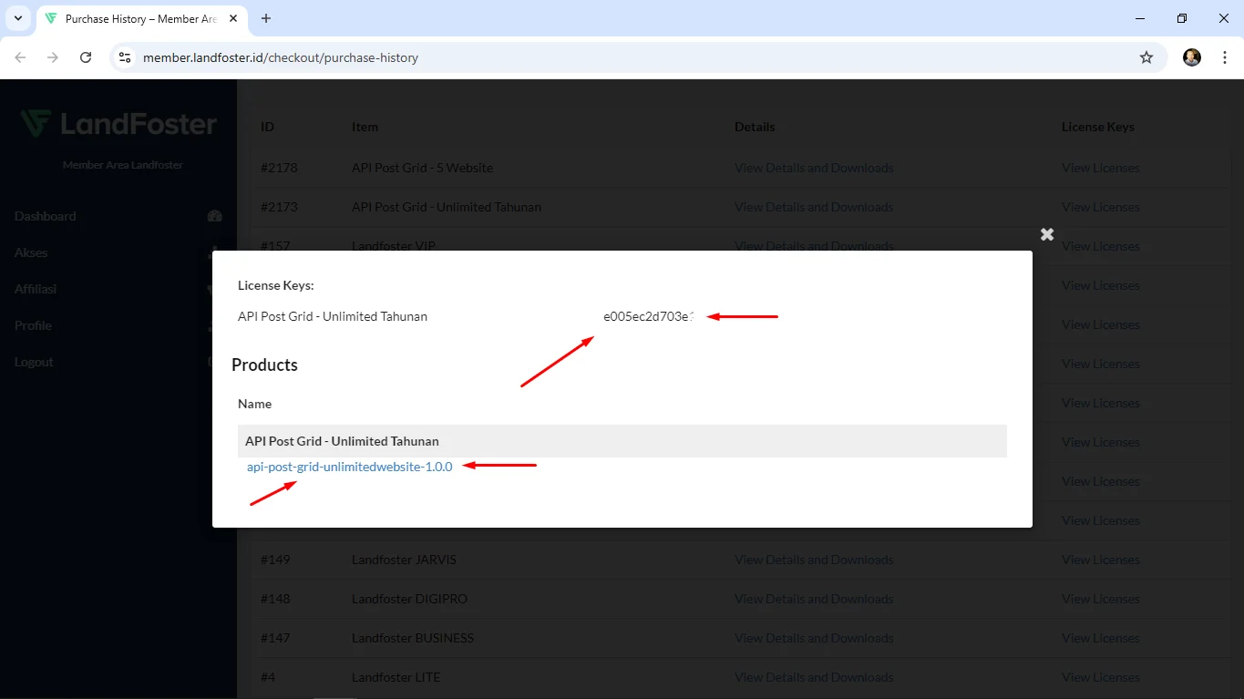Click the 'API Post Grid - 5 Website' item

[x=422, y=168]
